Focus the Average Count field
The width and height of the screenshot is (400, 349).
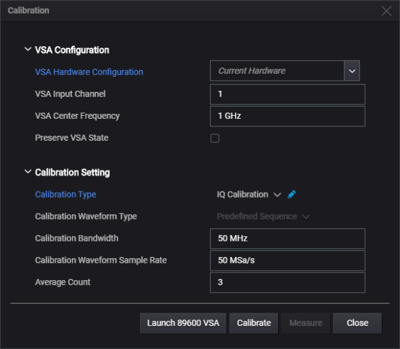(x=287, y=283)
